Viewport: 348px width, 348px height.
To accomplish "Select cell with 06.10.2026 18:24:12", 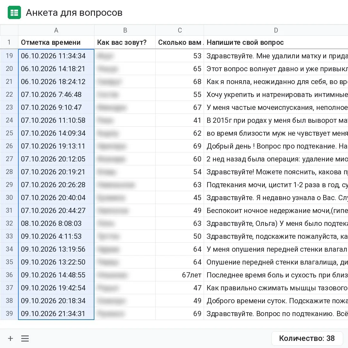I will (x=56, y=82).
